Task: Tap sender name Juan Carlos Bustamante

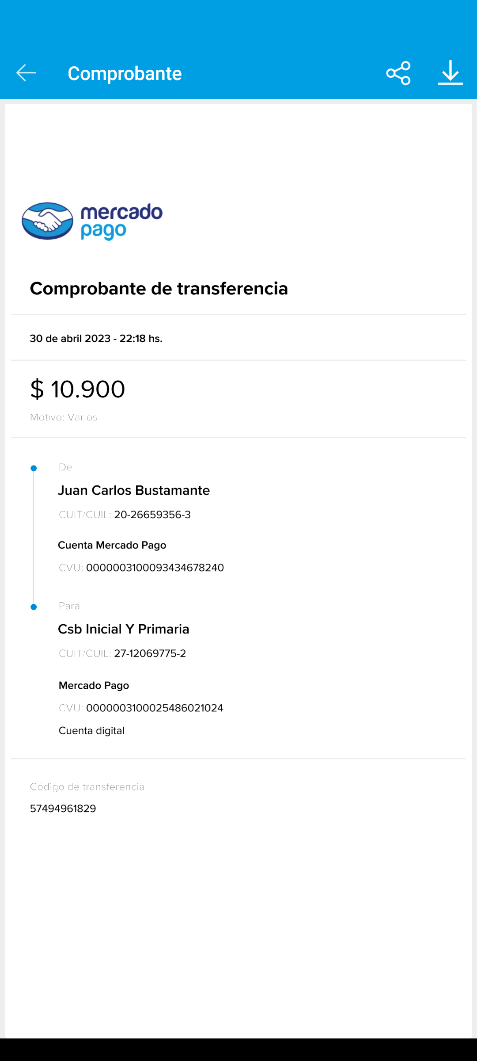Action: pos(134,490)
